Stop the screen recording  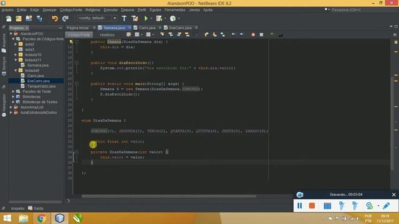pyautogui.click(x=312, y=205)
